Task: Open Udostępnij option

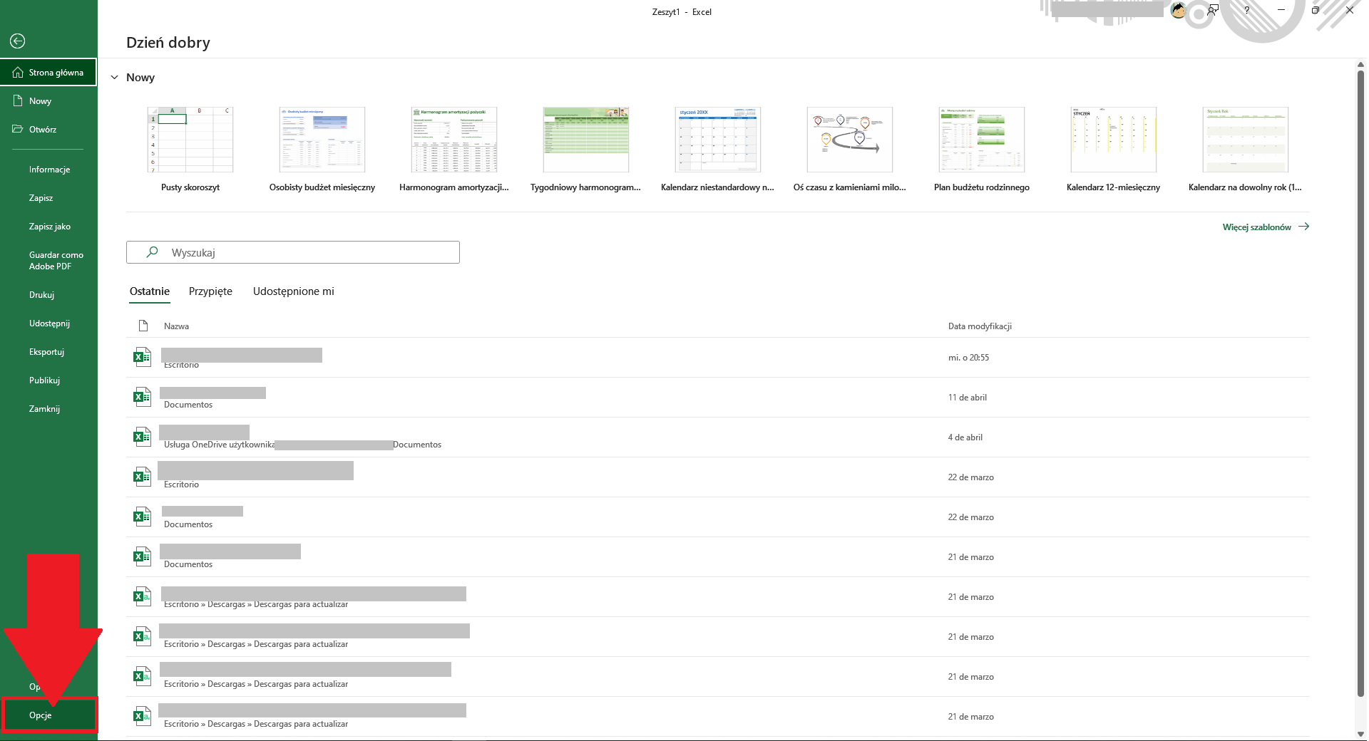Action: [x=48, y=323]
